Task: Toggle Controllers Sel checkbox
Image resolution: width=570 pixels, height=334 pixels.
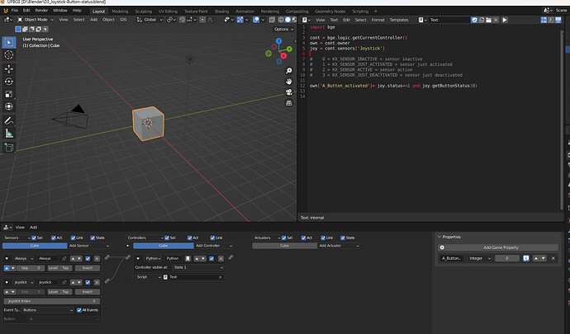Action: (x=167, y=238)
